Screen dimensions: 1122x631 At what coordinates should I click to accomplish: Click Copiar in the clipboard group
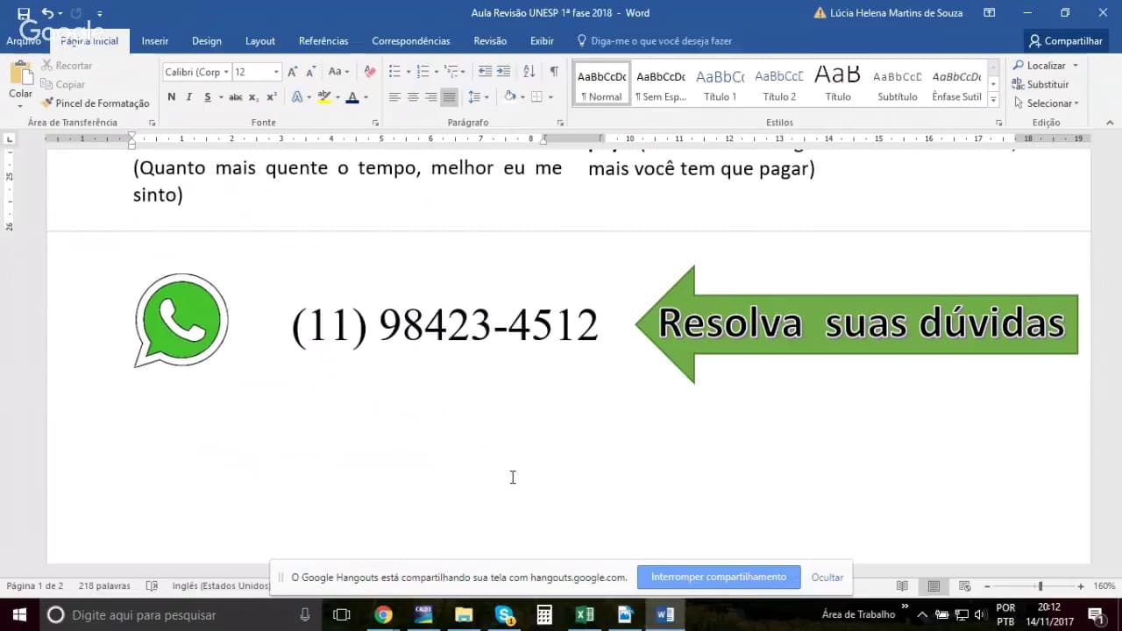click(63, 84)
